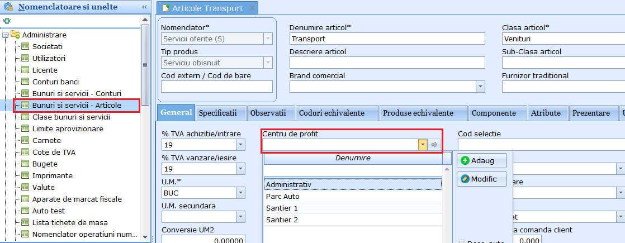Expand the U.M. BUC dropdown
This screenshot has height=243, width=625.
240,193
